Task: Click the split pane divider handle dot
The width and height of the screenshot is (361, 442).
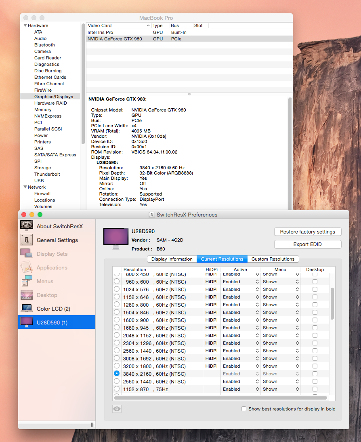Action: [189, 94]
